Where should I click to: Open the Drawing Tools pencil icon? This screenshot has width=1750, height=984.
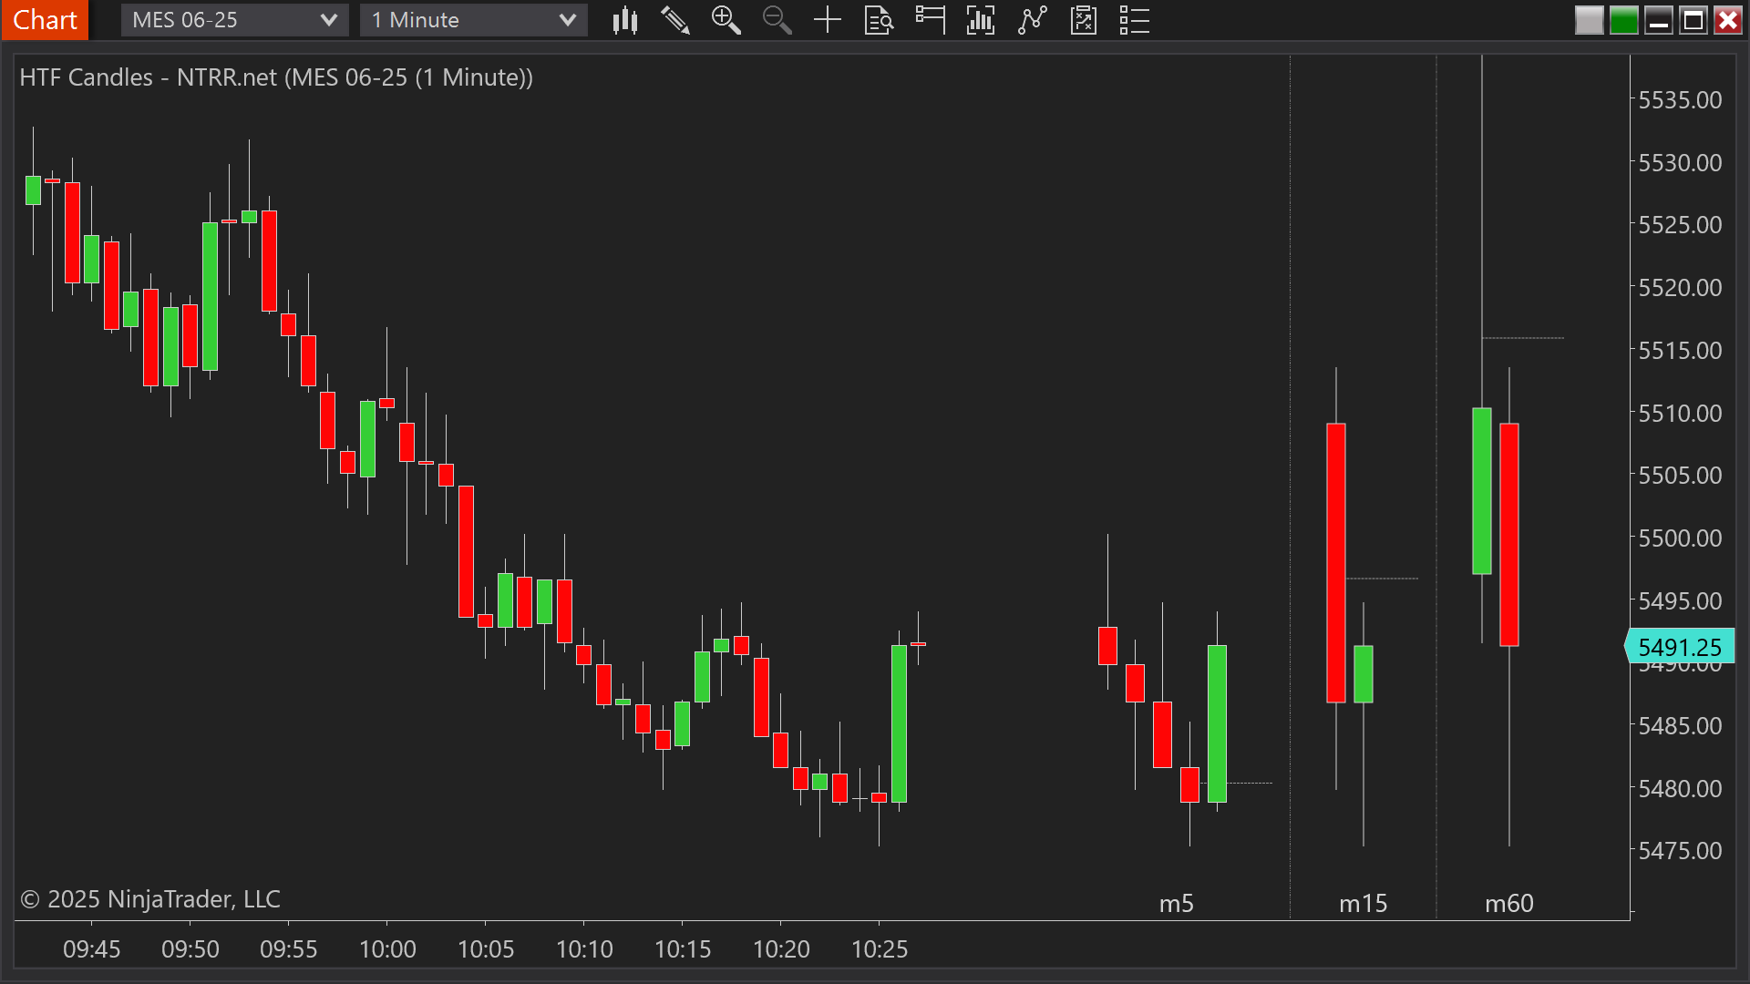point(675,20)
